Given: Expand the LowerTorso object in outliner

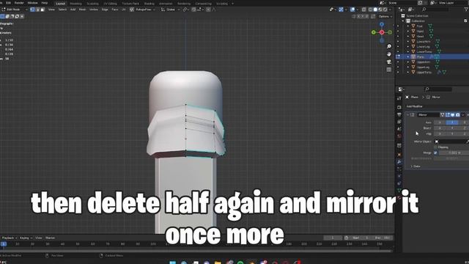Looking at the screenshot, I should tap(408, 51).
